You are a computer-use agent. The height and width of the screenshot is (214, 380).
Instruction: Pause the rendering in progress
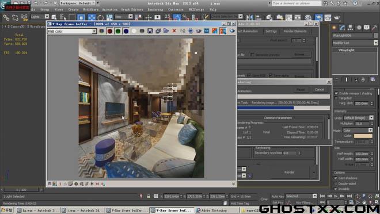(301, 90)
